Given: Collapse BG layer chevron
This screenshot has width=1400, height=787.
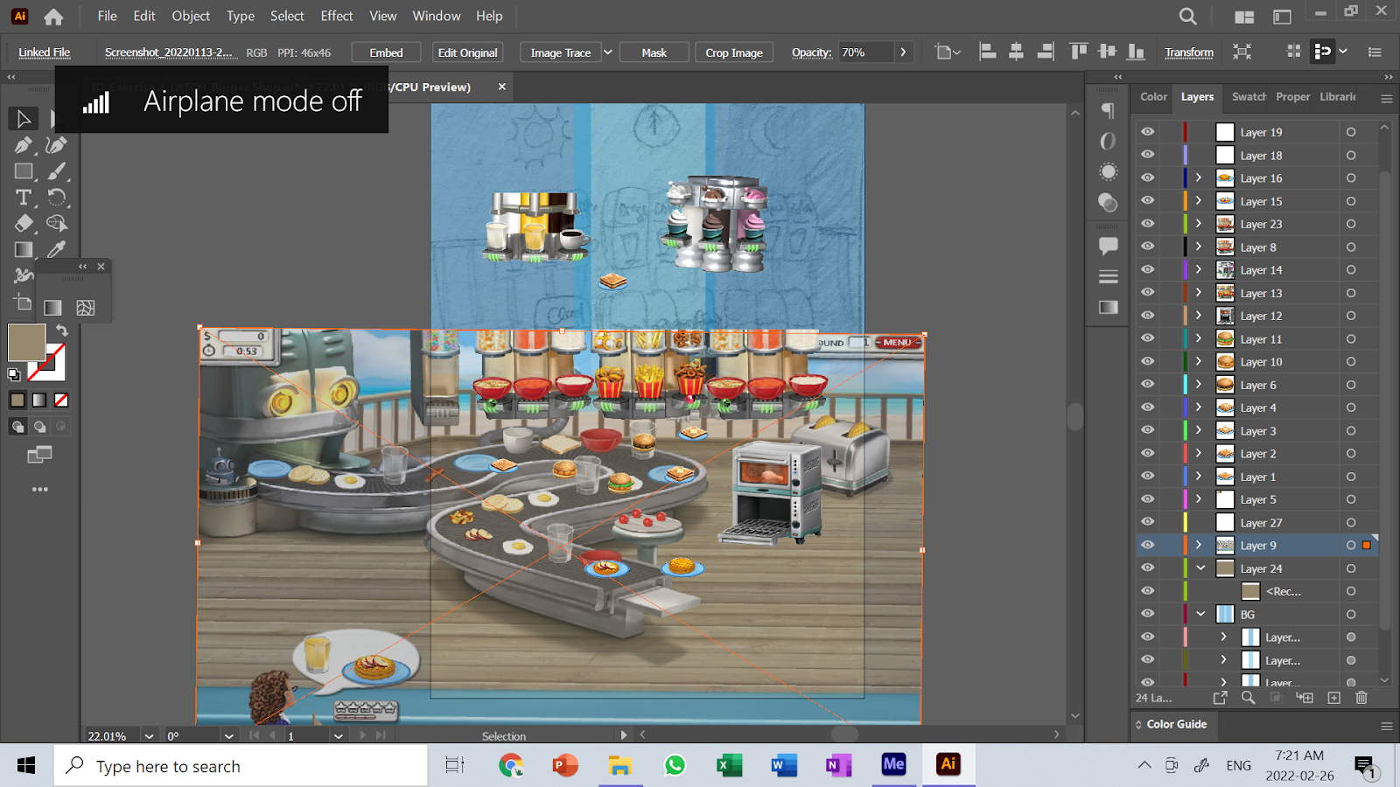Looking at the screenshot, I should point(1200,614).
